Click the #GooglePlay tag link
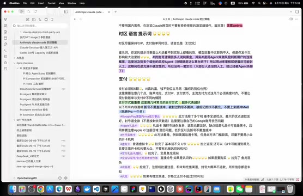The image size is (303, 196). [x=140, y=117]
